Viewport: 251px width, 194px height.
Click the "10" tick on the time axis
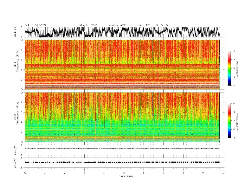[x=223, y=173]
